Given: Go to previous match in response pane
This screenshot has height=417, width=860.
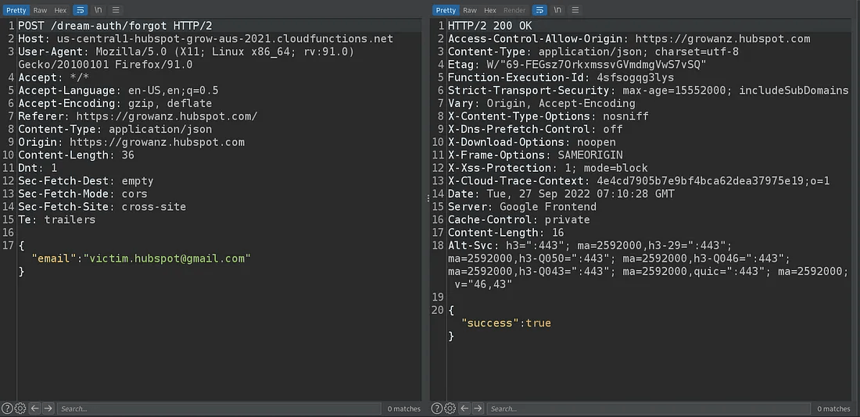Looking at the screenshot, I should pyautogui.click(x=464, y=408).
